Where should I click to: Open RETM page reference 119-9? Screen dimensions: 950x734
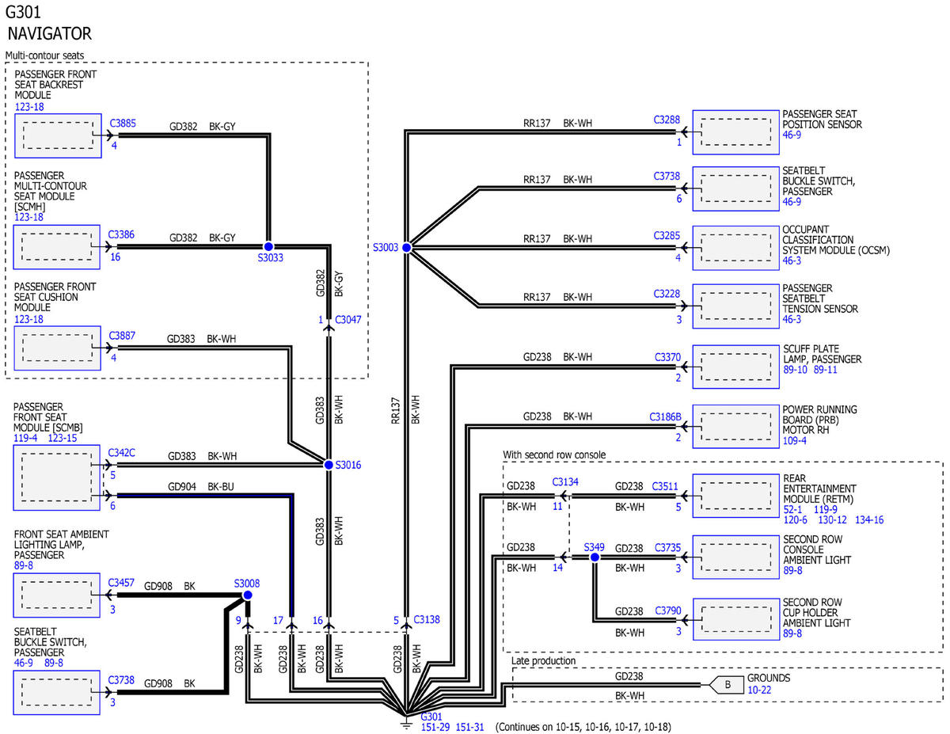[x=826, y=510]
